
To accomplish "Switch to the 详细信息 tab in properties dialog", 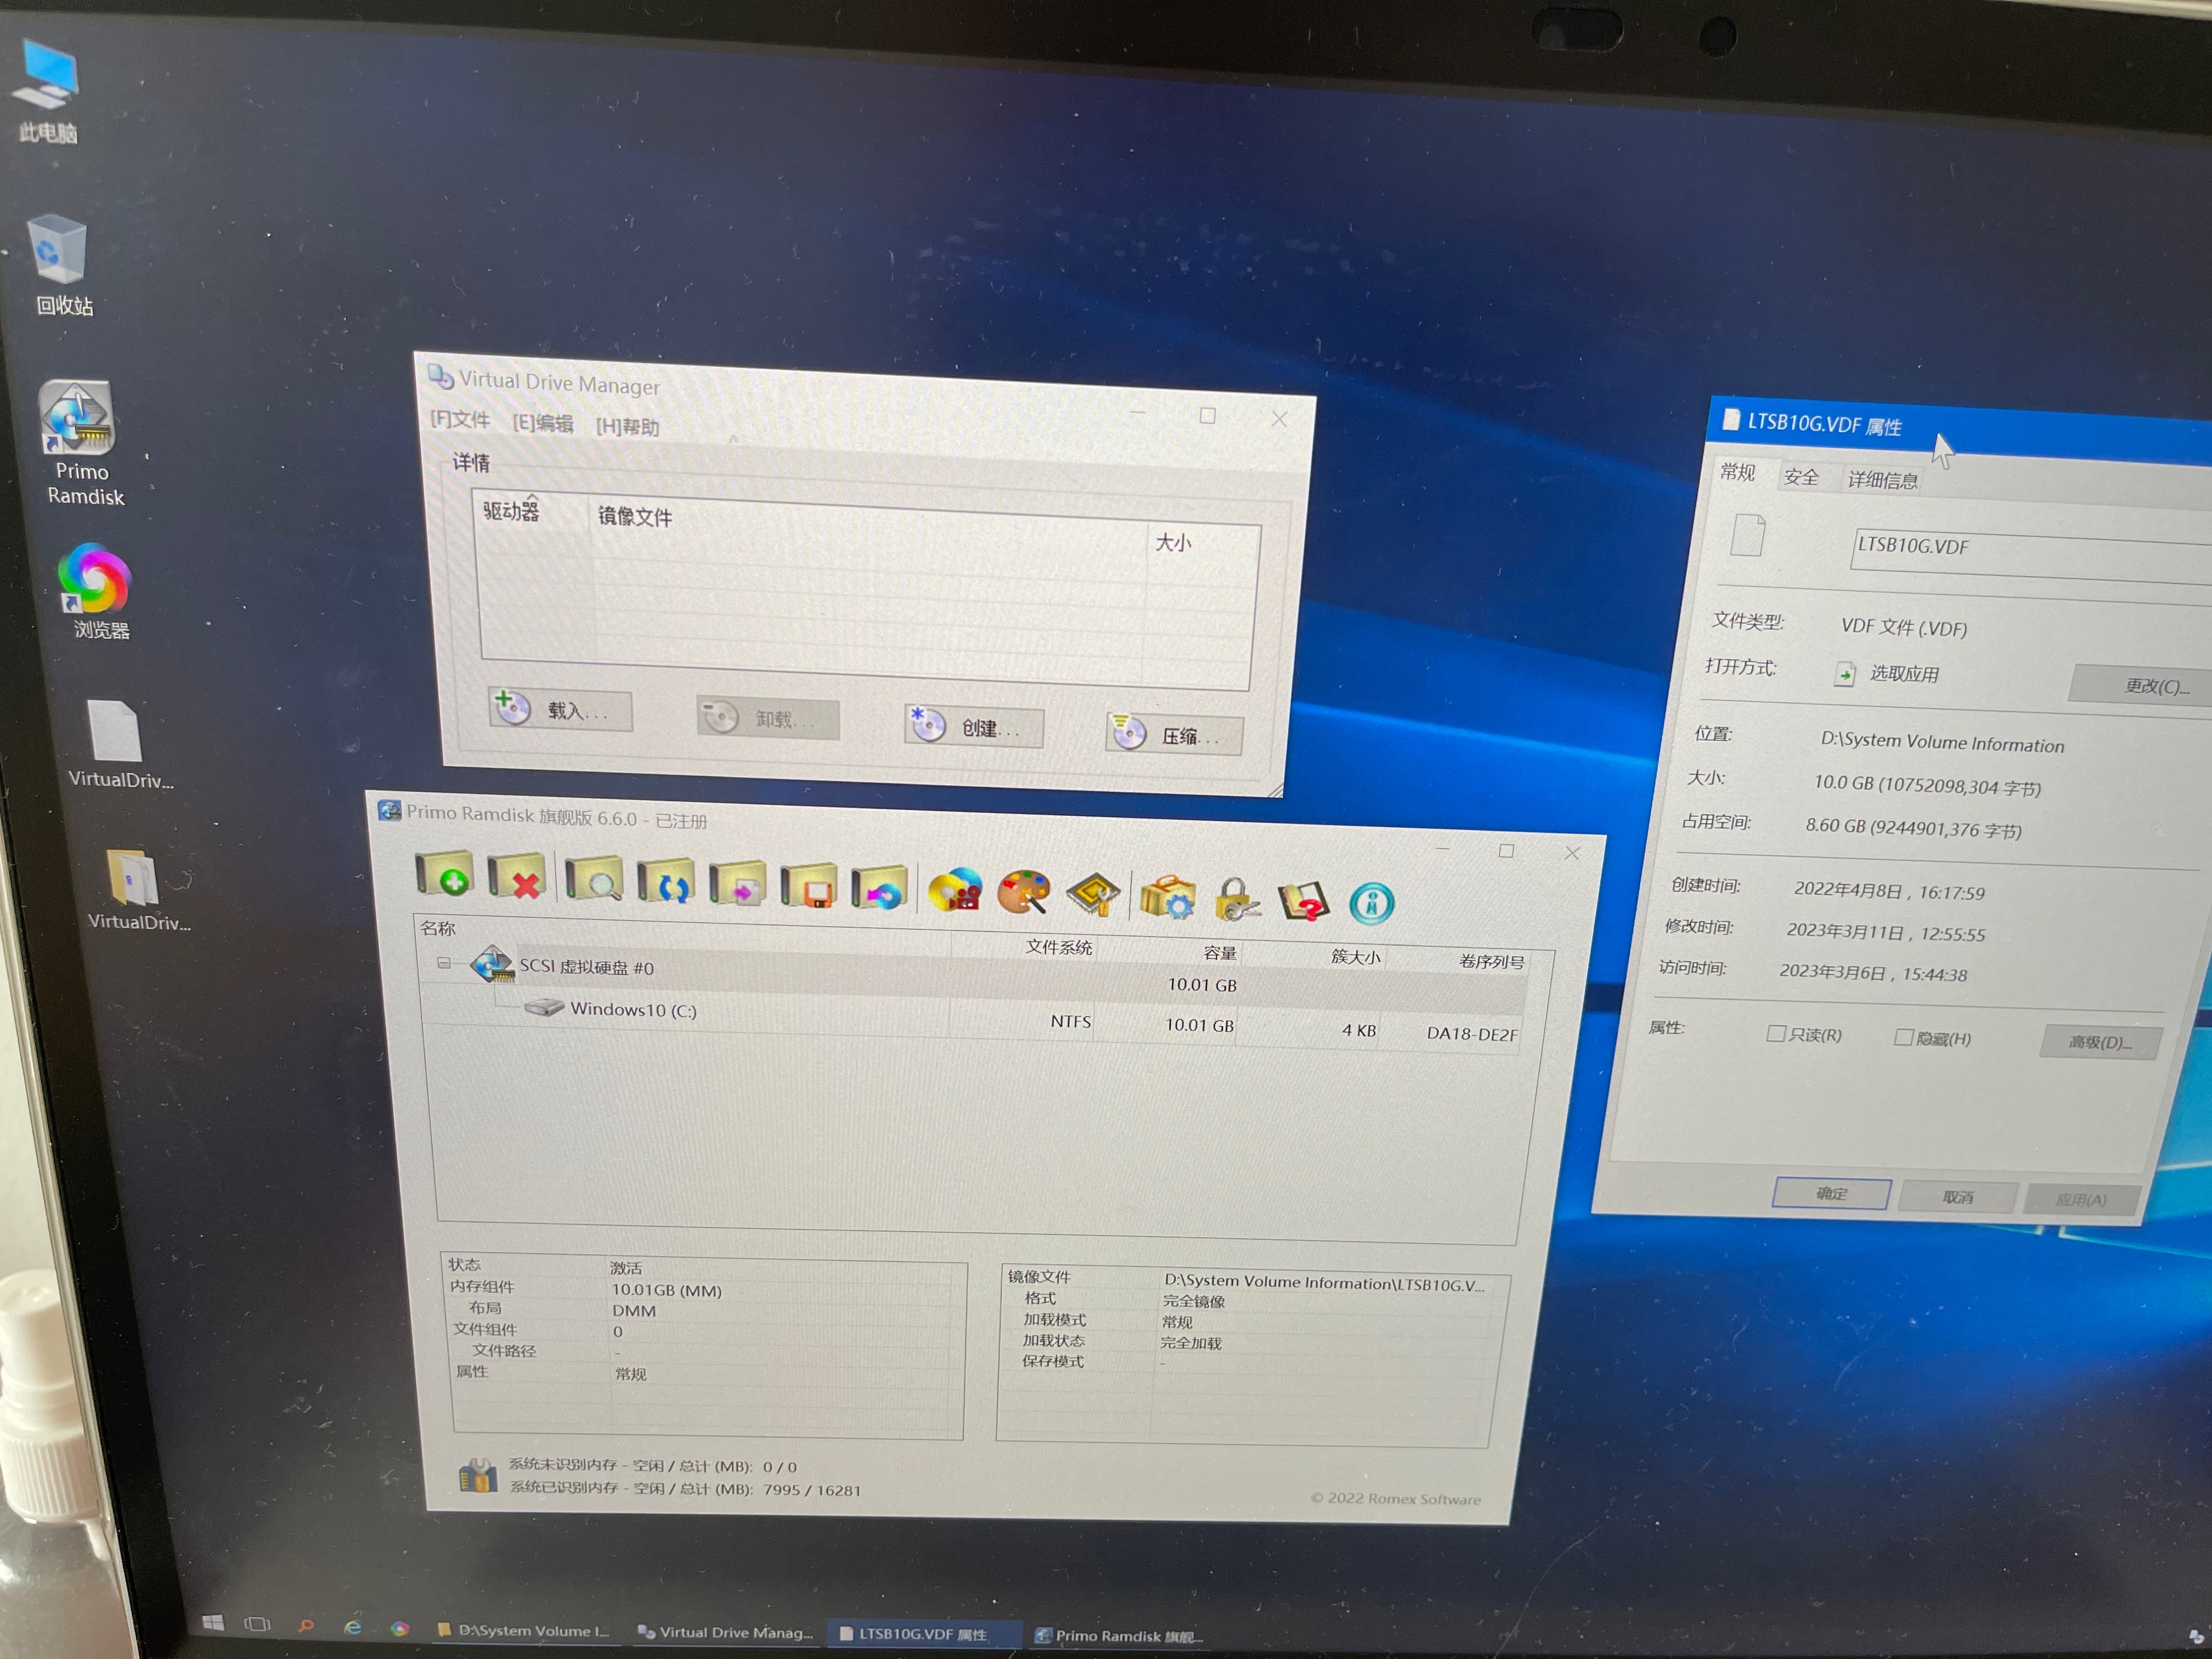I will (1883, 480).
